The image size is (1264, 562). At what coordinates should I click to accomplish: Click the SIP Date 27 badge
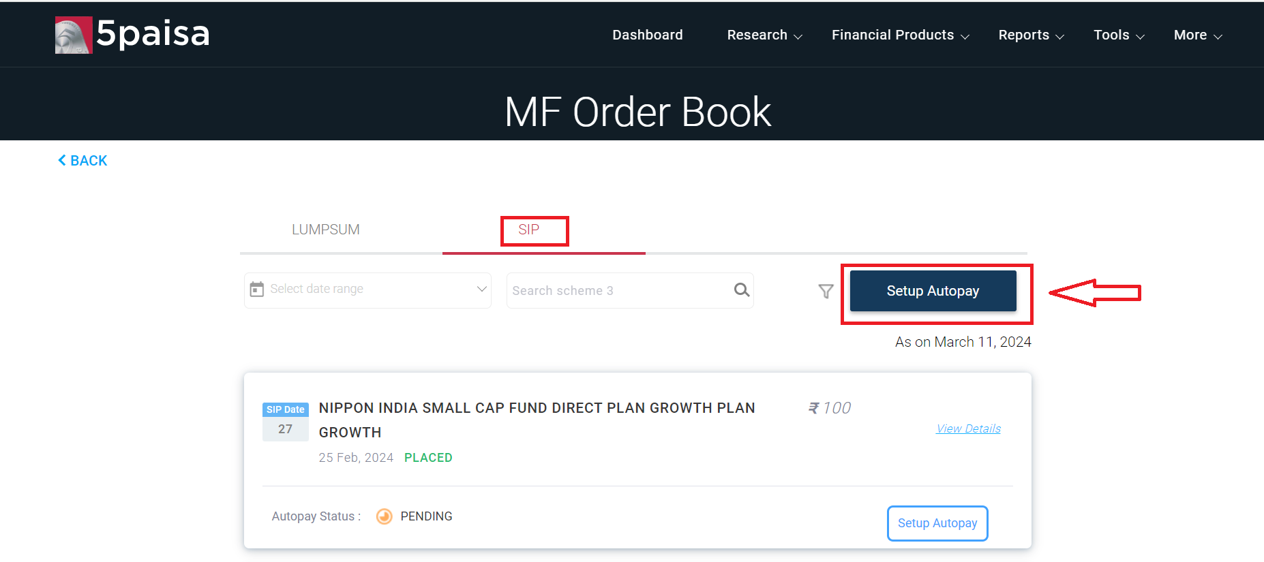tap(286, 422)
